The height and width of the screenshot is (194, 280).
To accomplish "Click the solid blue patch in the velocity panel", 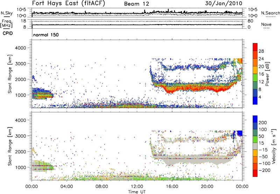I will (x=239, y=133).
